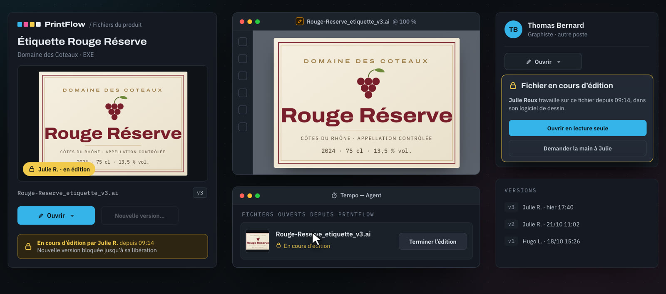Click the third tool button in the editor sidebar
666x294 pixels.
click(243, 76)
